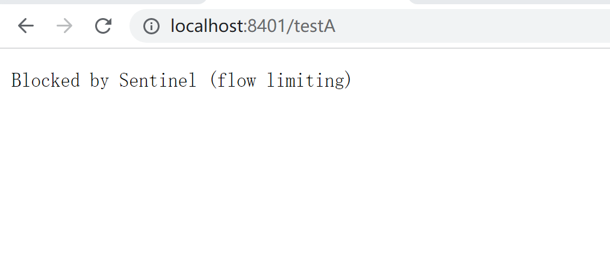Click the '(flow' text in the message
The height and width of the screenshot is (280, 610).
point(232,81)
